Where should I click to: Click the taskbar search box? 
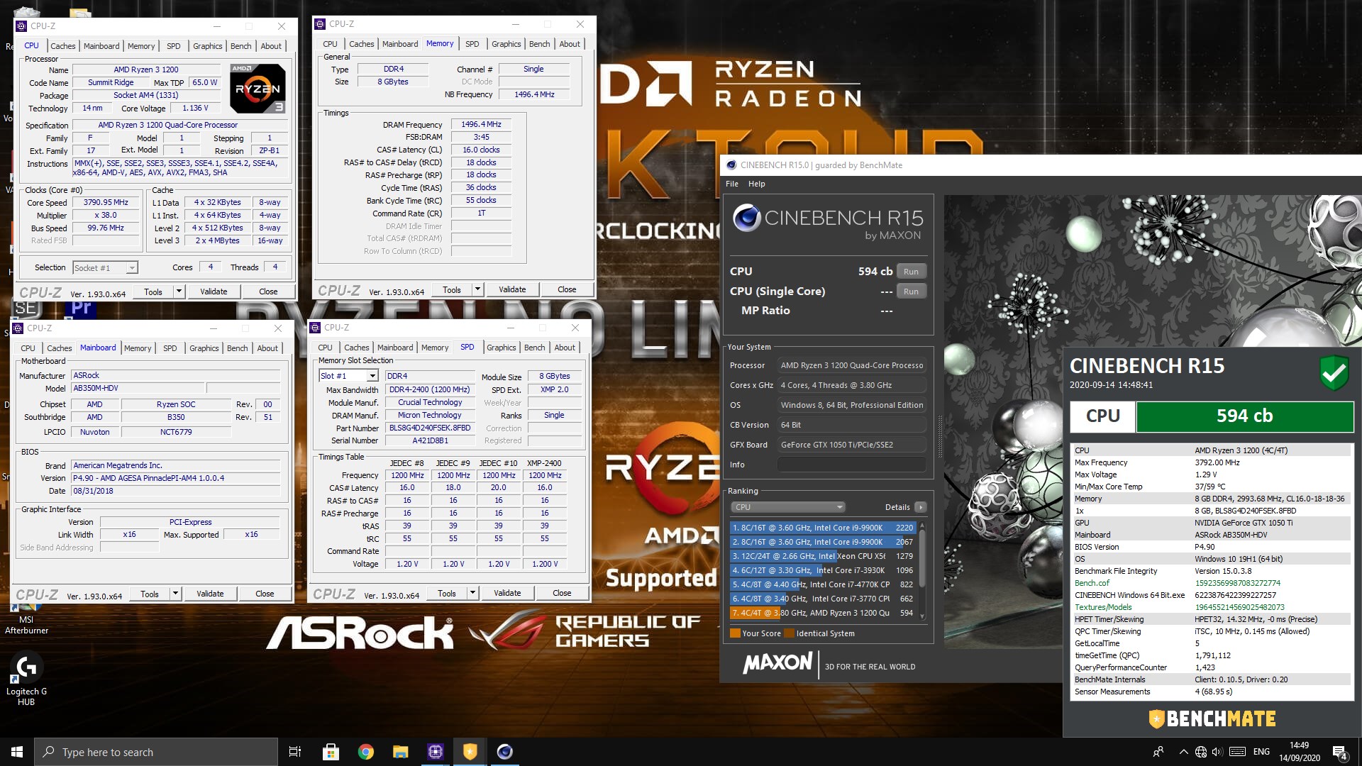tap(156, 752)
